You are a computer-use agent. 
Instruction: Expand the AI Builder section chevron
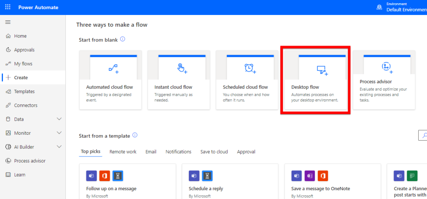[59, 147]
